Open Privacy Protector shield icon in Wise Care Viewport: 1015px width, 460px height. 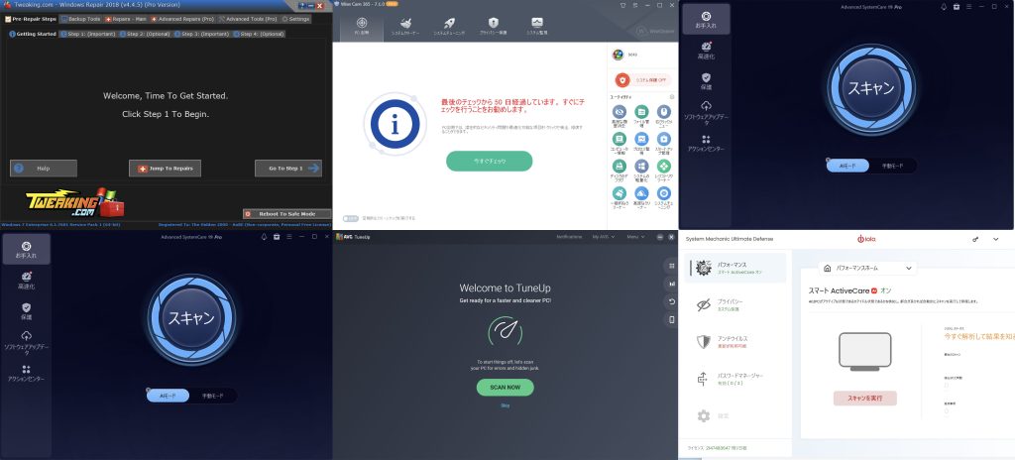tap(493, 23)
